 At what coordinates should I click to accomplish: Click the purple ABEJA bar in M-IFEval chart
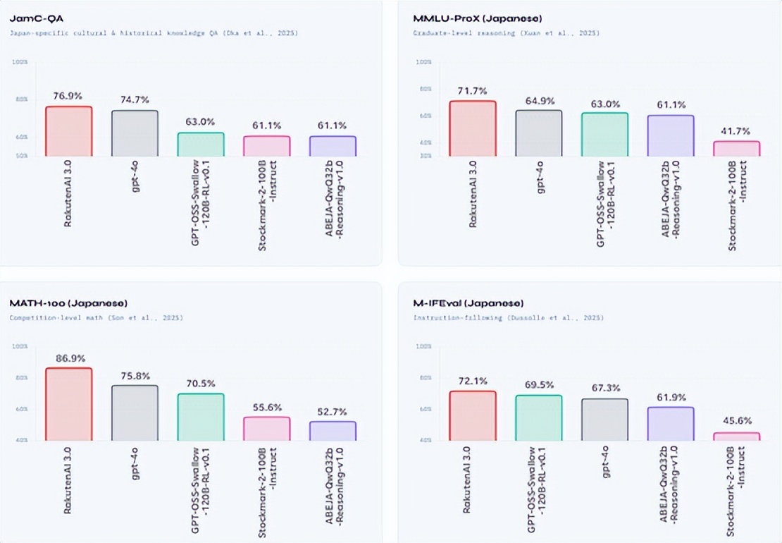[x=671, y=424]
